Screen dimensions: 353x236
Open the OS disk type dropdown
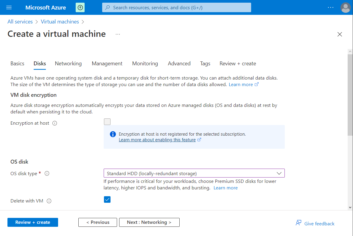click(x=194, y=173)
